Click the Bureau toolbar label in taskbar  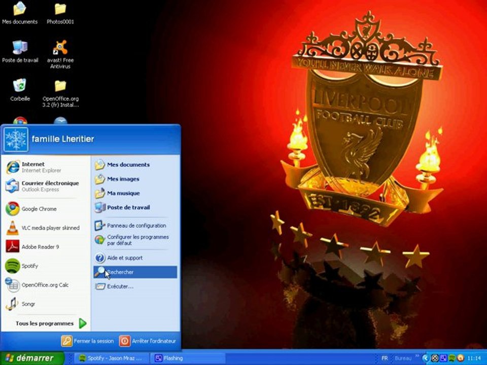(403, 358)
